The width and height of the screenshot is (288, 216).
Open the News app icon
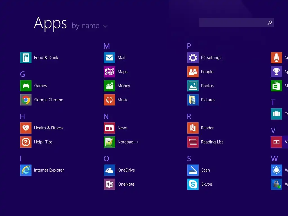[109, 128]
